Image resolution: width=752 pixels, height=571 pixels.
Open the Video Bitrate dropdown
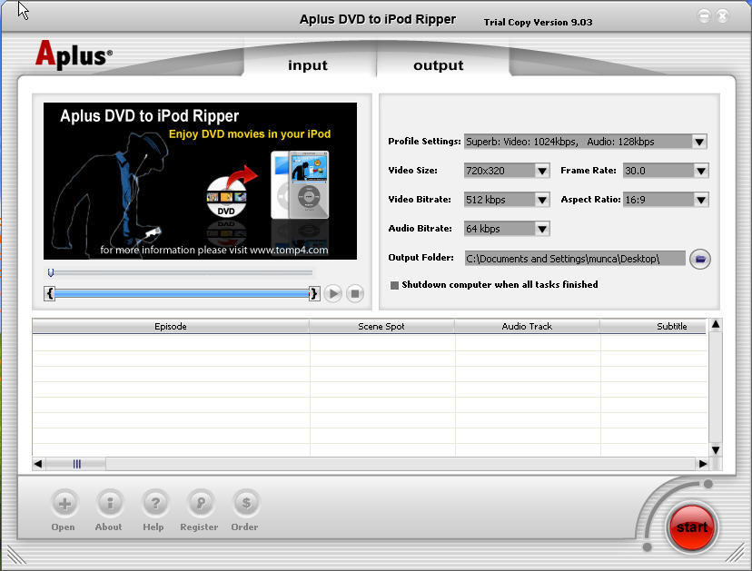pos(542,200)
